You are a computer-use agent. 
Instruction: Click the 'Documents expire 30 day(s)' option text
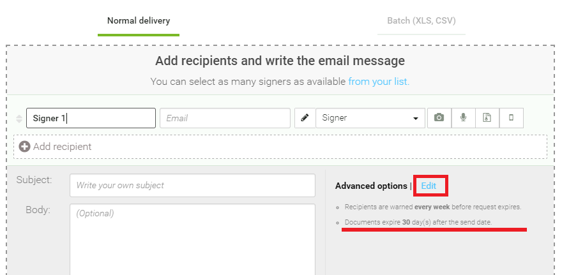[x=418, y=222]
